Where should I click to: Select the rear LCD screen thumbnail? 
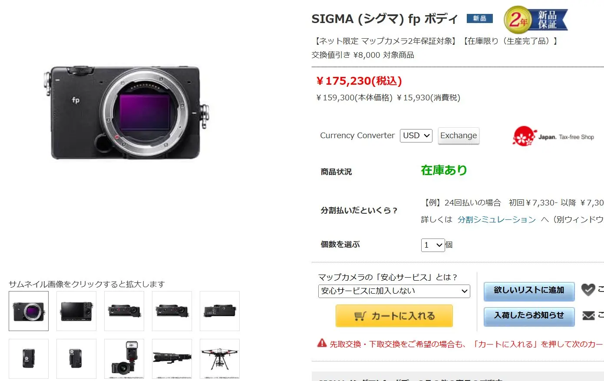(x=76, y=311)
